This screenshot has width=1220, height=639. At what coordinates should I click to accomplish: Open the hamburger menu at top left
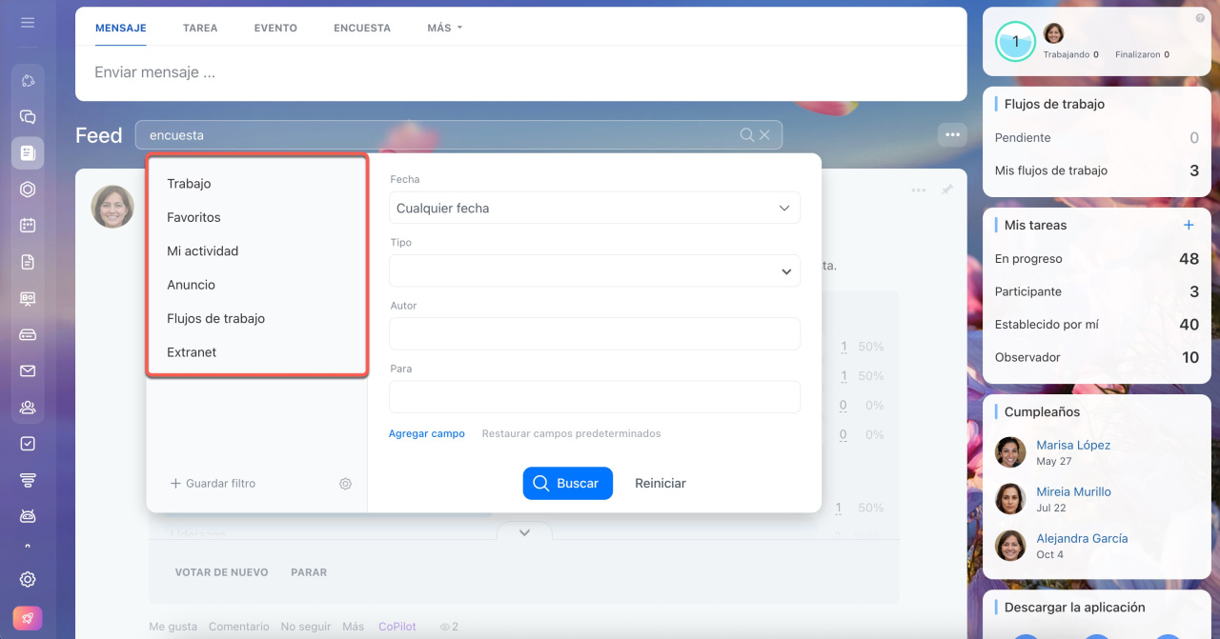coord(28,22)
